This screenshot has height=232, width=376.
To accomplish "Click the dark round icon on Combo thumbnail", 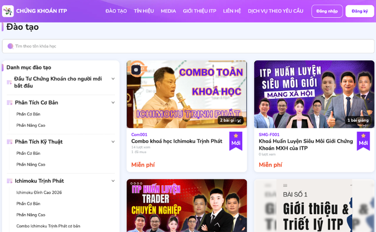I will pos(136,70).
